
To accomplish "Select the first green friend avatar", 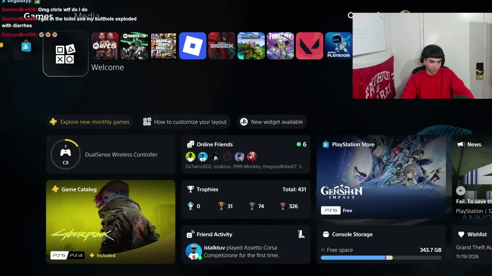I will (x=190, y=156).
